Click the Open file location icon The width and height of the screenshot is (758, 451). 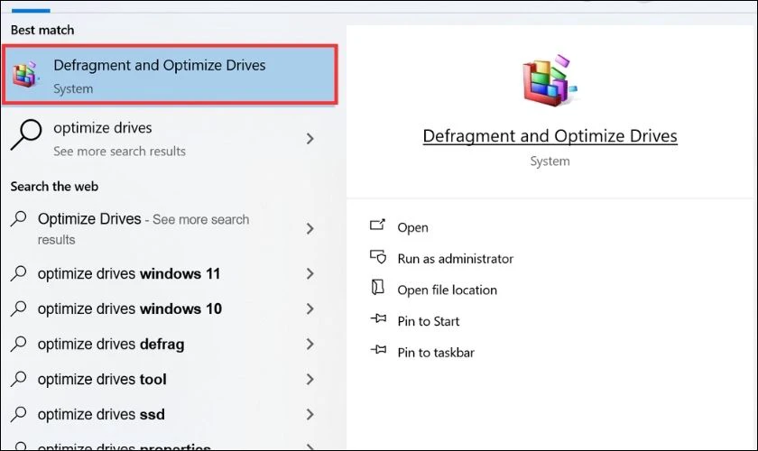click(x=377, y=287)
